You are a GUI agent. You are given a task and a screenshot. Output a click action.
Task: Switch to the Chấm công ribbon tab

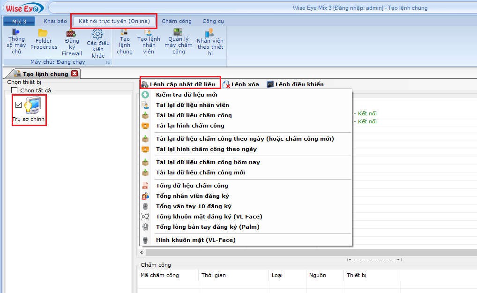coord(177,21)
